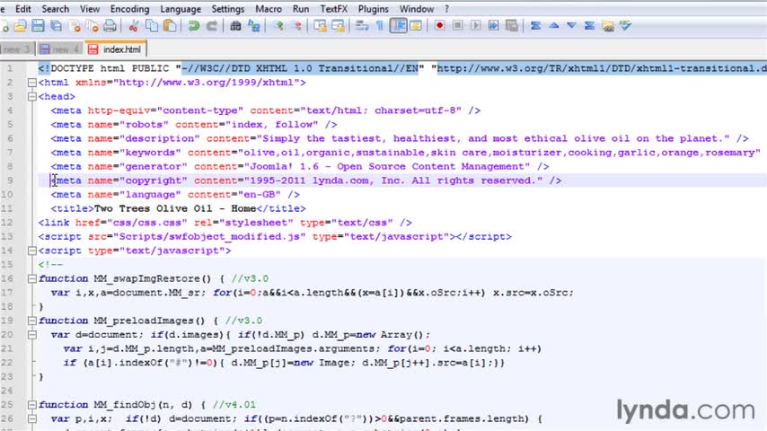The width and height of the screenshot is (767, 431).
Task: Open the Window menu
Action: (416, 9)
